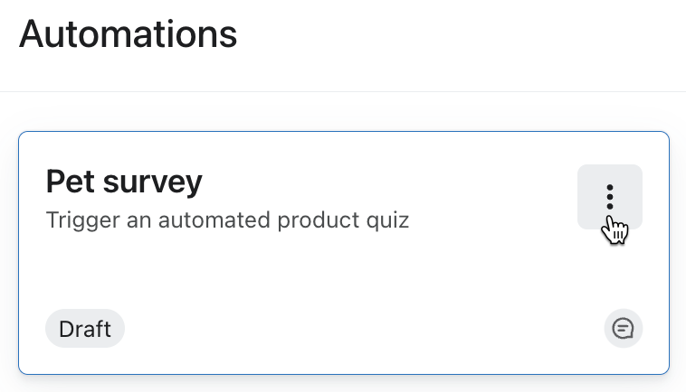The height and width of the screenshot is (392, 686).
Task: Select the round message icon near Draft
Action: (x=623, y=329)
